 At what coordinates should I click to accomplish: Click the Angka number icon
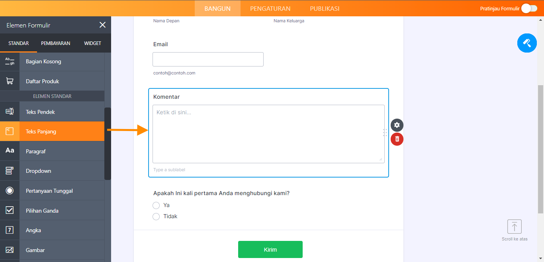(10, 230)
